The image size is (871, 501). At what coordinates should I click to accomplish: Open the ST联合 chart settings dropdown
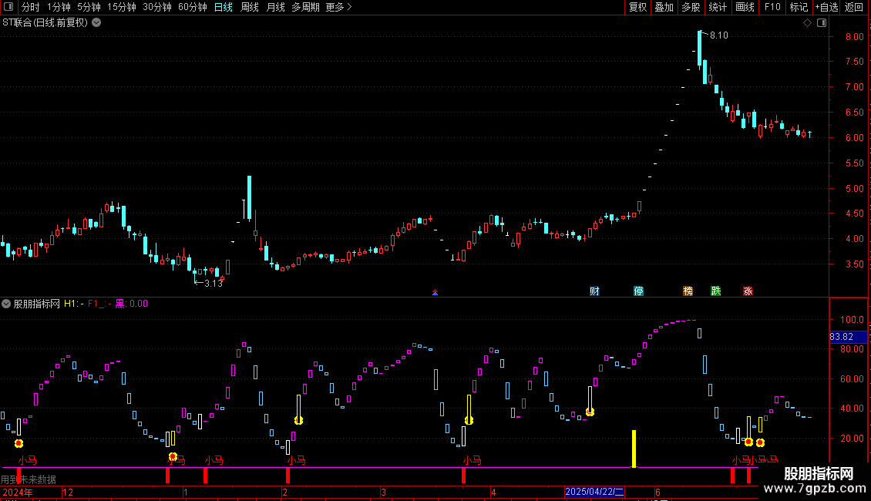(96, 23)
